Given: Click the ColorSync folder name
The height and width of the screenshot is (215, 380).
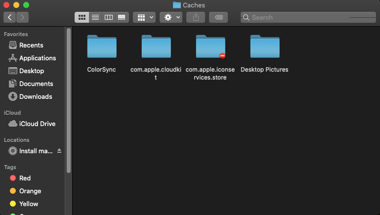Looking at the screenshot, I should point(101,70).
